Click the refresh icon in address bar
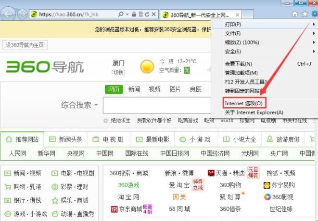Image resolution: width=318 pixels, height=221 pixels. [147, 14]
